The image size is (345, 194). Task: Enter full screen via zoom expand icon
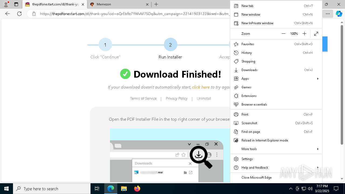316,34
